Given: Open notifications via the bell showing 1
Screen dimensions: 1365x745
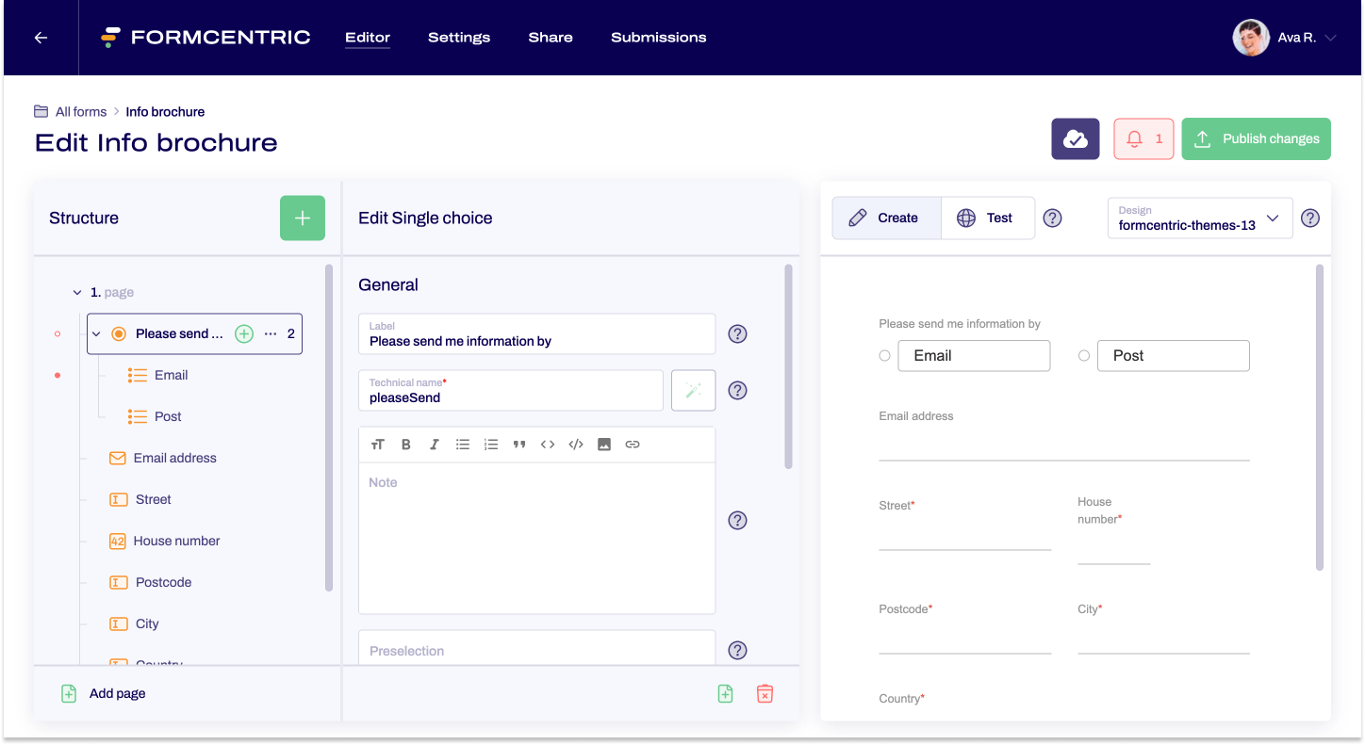Looking at the screenshot, I should coord(1143,138).
